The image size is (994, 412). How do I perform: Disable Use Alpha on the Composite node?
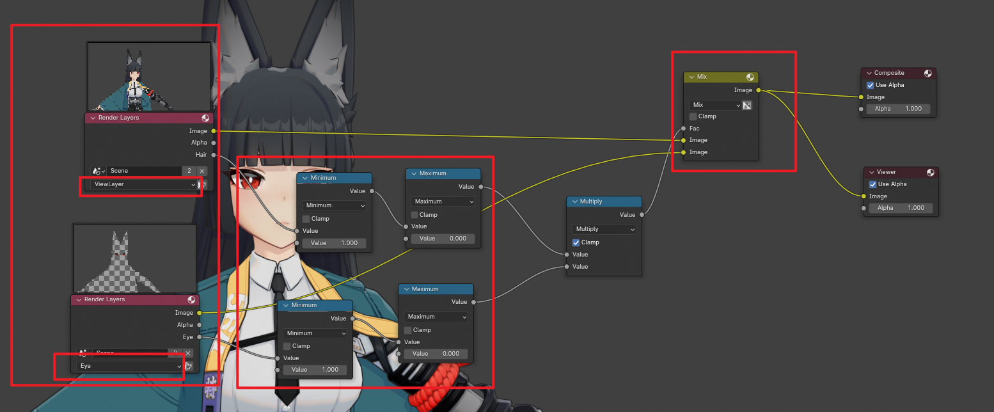(870, 85)
